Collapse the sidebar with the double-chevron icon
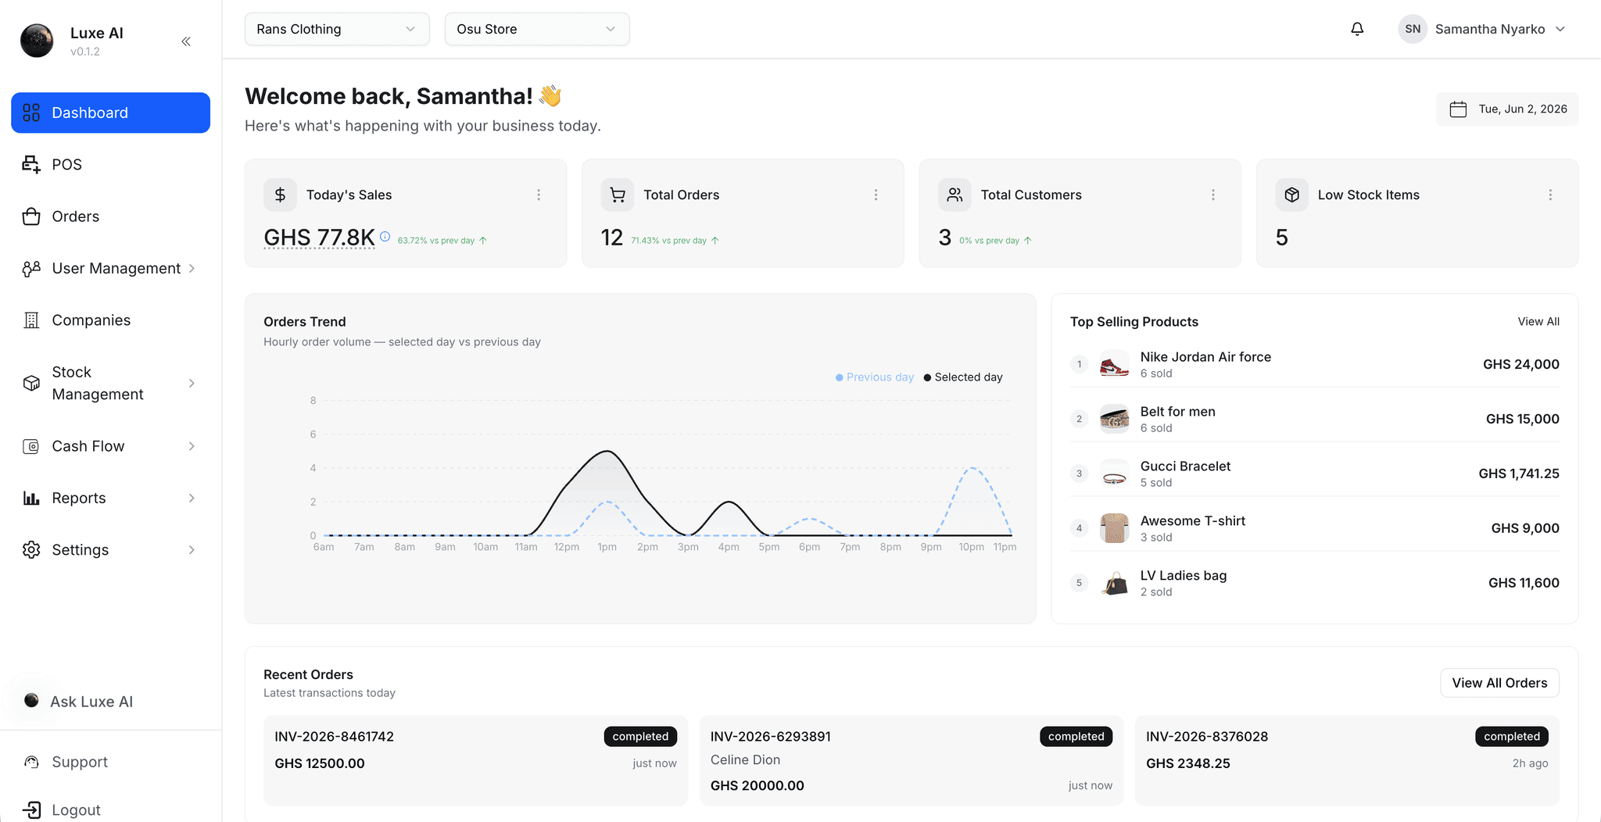Viewport: 1601px width, 822px height. pos(186,41)
